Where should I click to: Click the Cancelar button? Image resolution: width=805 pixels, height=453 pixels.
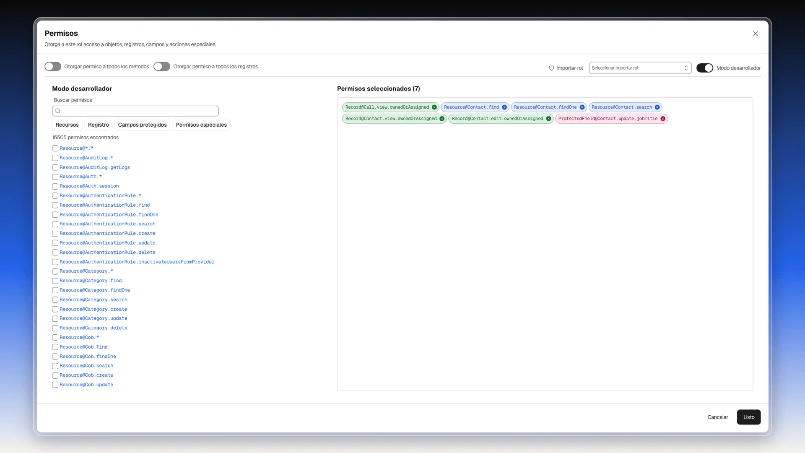pyautogui.click(x=718, y=417)
